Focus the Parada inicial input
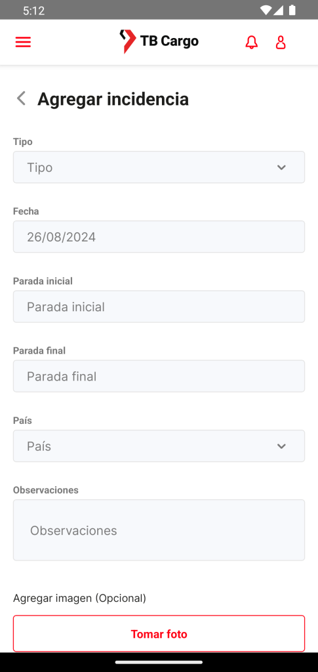The width and height of the screenshot is (318, 672). pos(159,306)
